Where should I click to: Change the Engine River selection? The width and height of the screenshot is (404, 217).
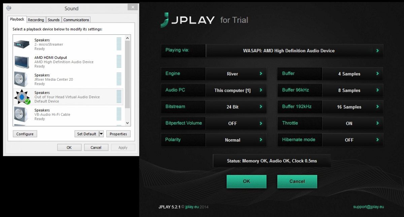click(x=236, y=74)
